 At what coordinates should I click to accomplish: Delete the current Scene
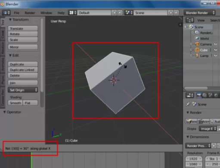coord(176,13)
